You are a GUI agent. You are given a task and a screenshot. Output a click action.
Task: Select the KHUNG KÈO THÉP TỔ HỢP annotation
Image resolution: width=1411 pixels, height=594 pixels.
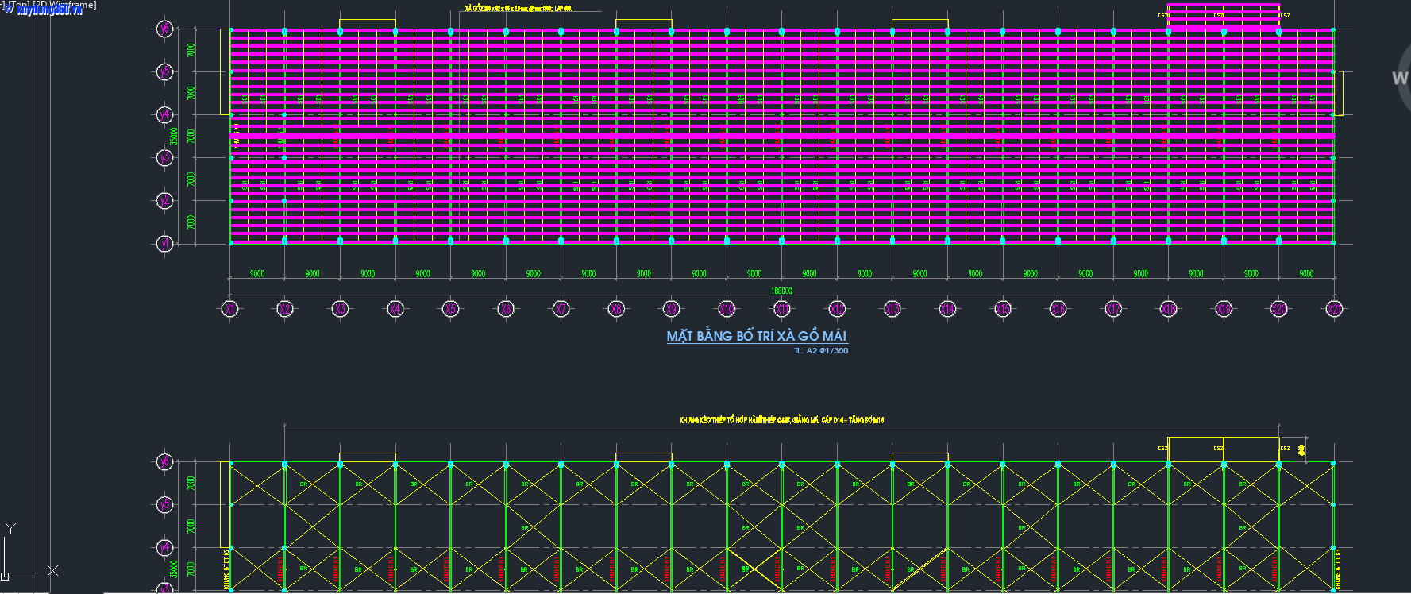pos(781,420)
